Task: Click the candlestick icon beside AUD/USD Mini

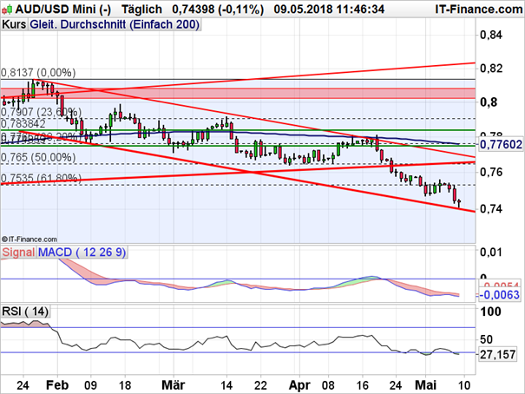Action: 7,9
